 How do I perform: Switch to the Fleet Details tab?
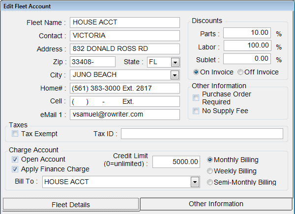pos(71,205)
